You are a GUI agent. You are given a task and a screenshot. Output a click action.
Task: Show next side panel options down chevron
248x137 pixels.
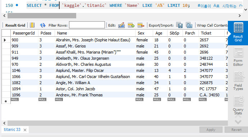point(238,122)
